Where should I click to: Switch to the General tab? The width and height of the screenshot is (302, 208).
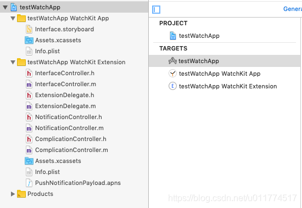pyautogui.click(x=292, y=9)
